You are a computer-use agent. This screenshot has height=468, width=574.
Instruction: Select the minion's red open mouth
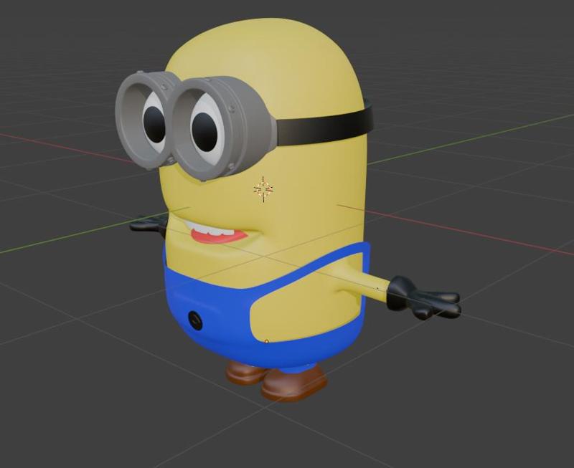pyautogui.click(x=219, y=236)
